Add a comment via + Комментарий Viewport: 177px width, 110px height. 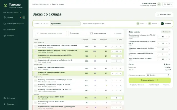(153, 85)
